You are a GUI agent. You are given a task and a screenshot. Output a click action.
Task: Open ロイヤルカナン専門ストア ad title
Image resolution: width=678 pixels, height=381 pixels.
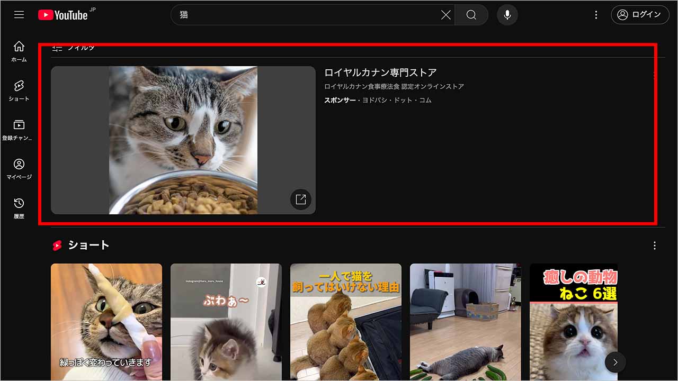[380, 72]
